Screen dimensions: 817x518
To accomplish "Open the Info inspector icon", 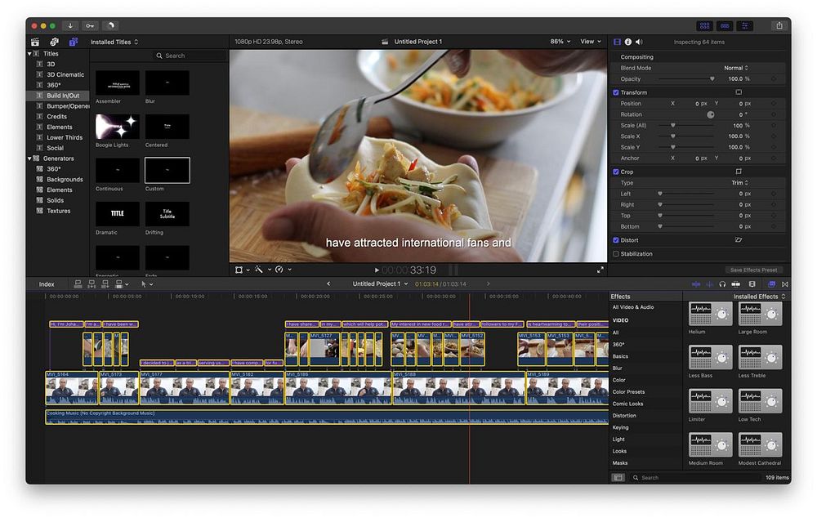I will 628,42.
